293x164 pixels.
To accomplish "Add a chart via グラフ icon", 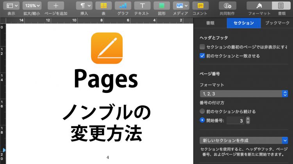I will coord(123,6).
